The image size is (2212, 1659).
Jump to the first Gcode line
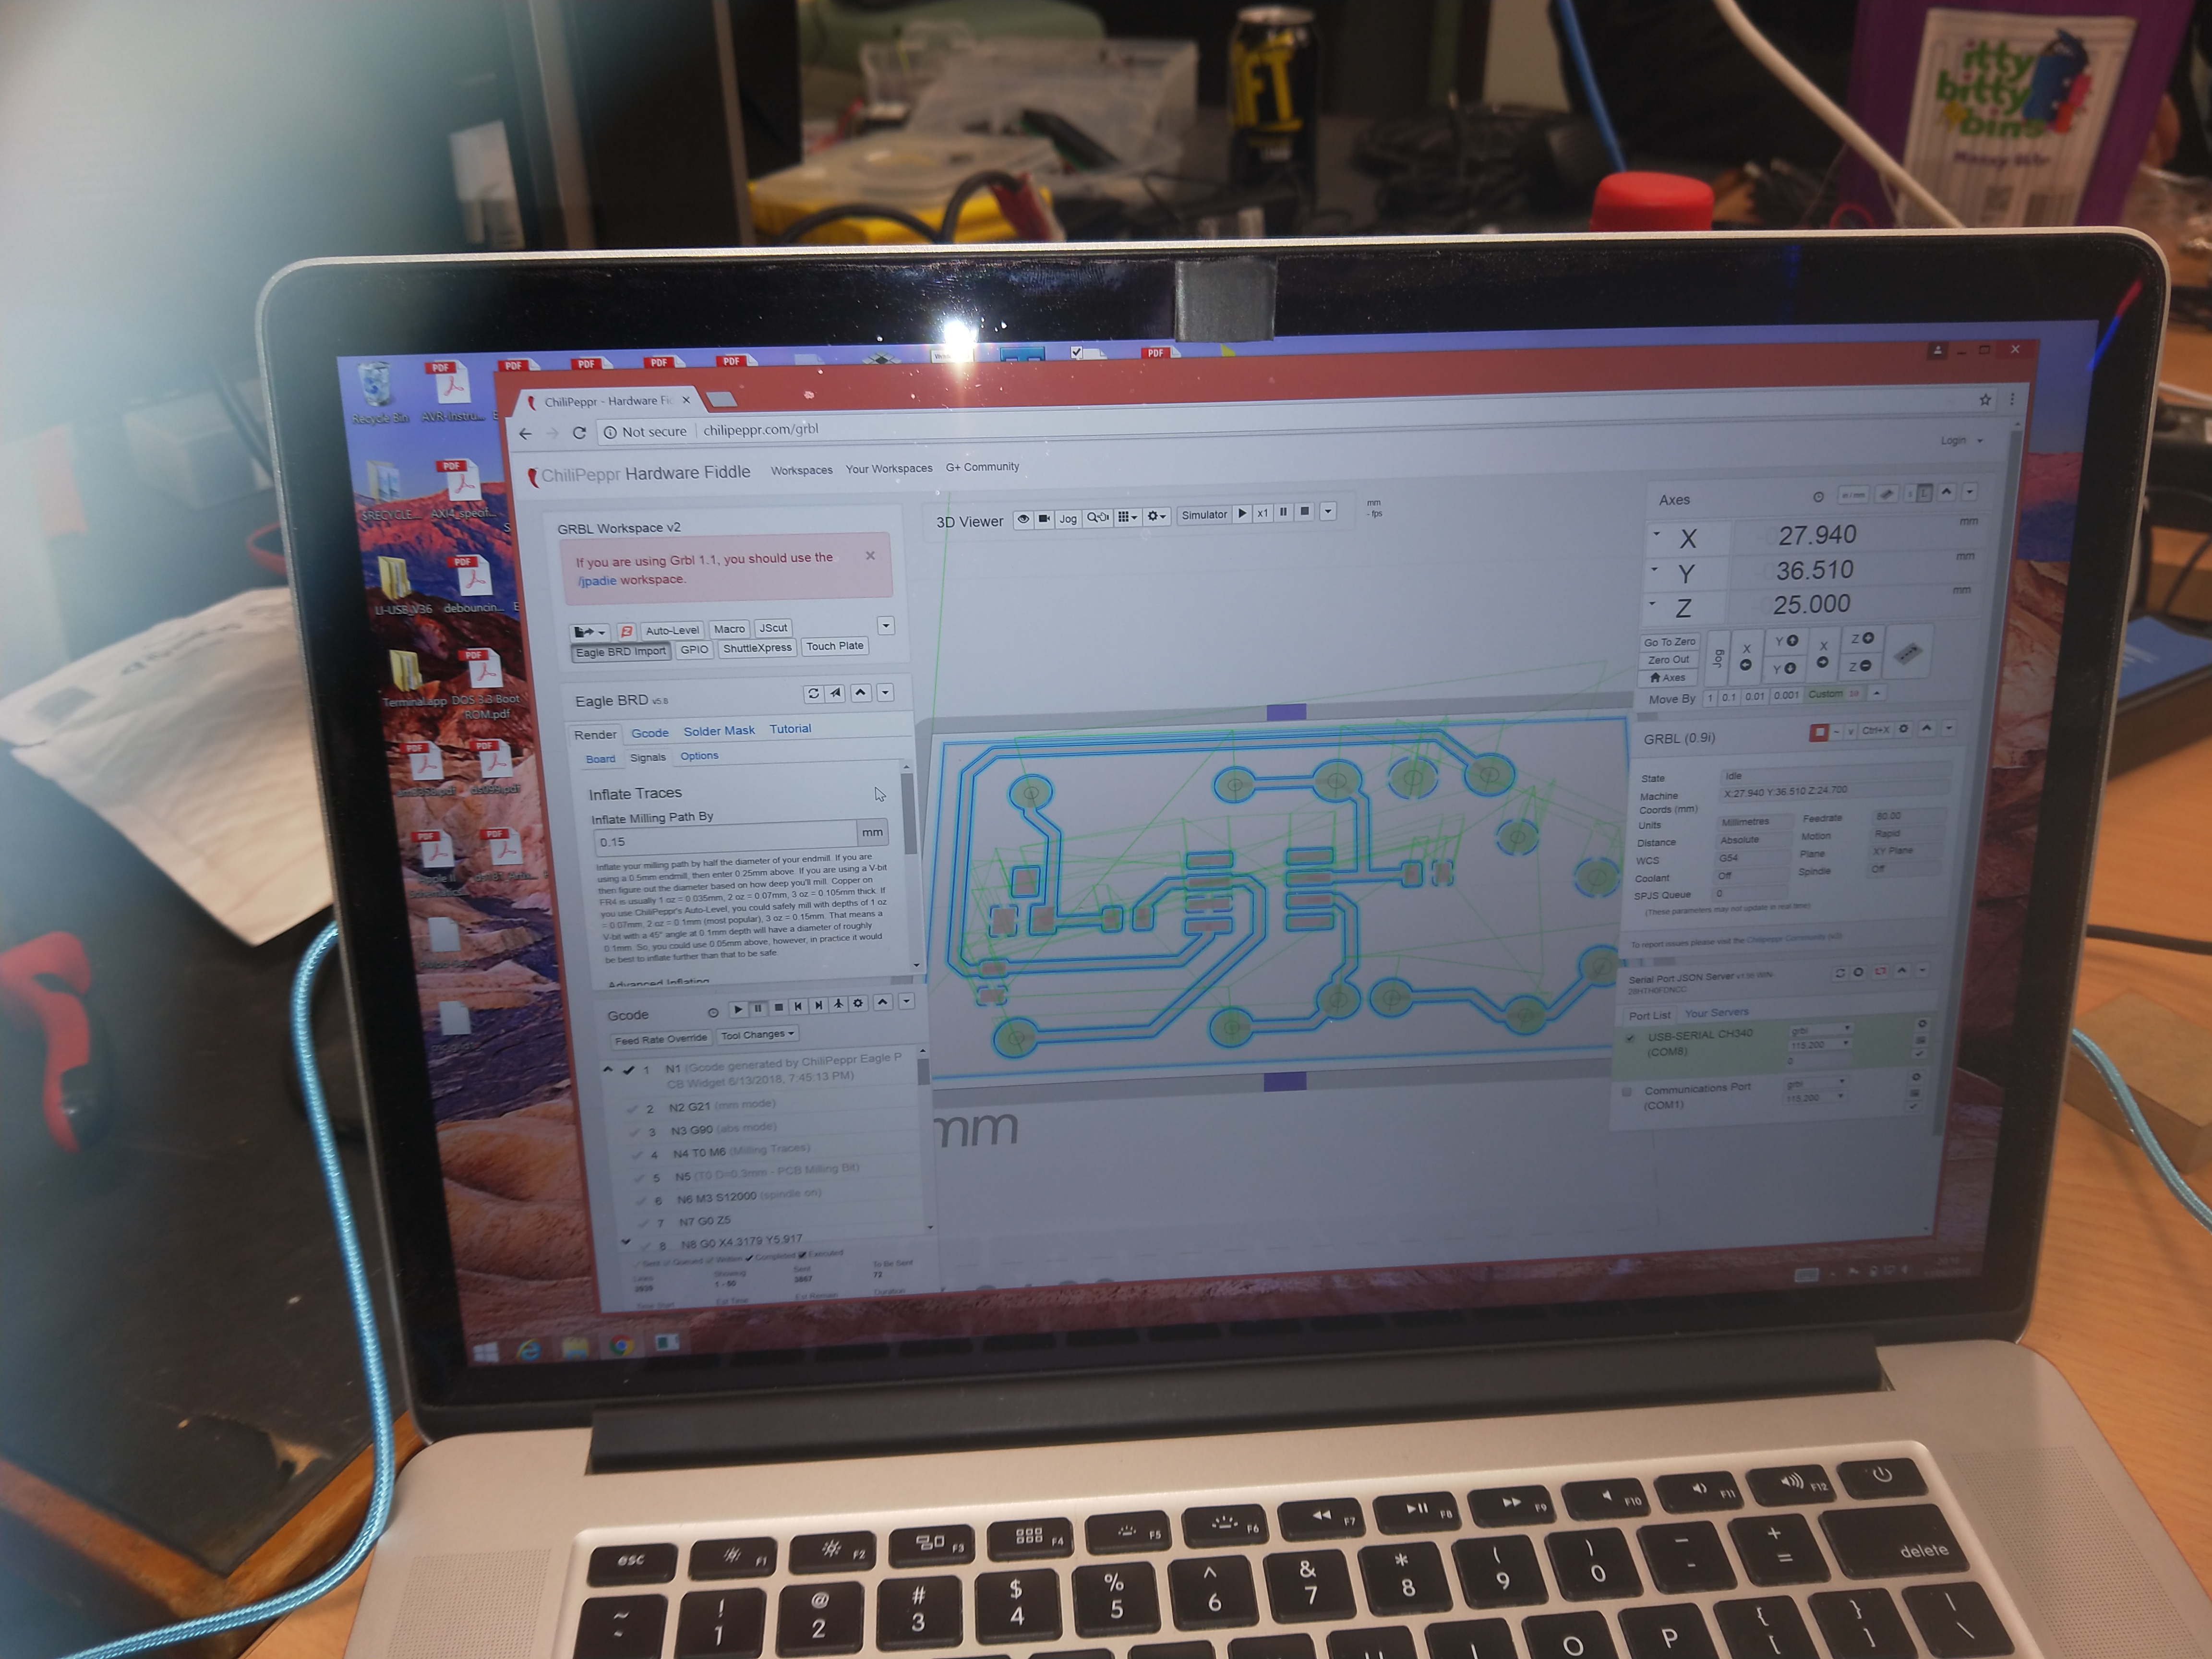[798, 1006]
